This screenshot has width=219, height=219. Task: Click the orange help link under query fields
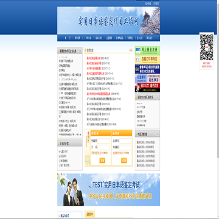pos(121,153)
